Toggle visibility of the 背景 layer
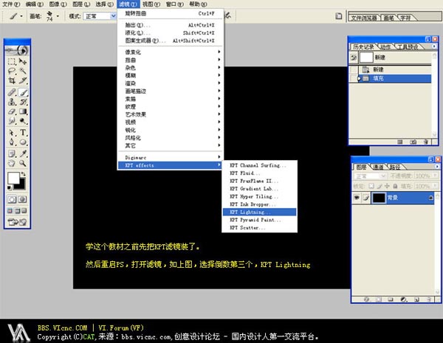The width and height of the screenshot is (443, 343). pyautogui.click(x=357, y=198)
